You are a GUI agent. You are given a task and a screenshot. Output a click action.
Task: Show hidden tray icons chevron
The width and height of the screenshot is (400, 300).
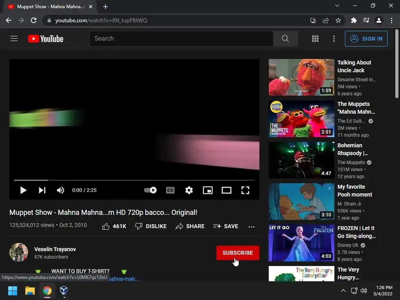pos(343,291)
